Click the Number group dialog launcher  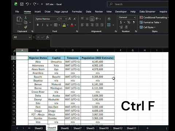pyautogui.click(x=136, y=31)
